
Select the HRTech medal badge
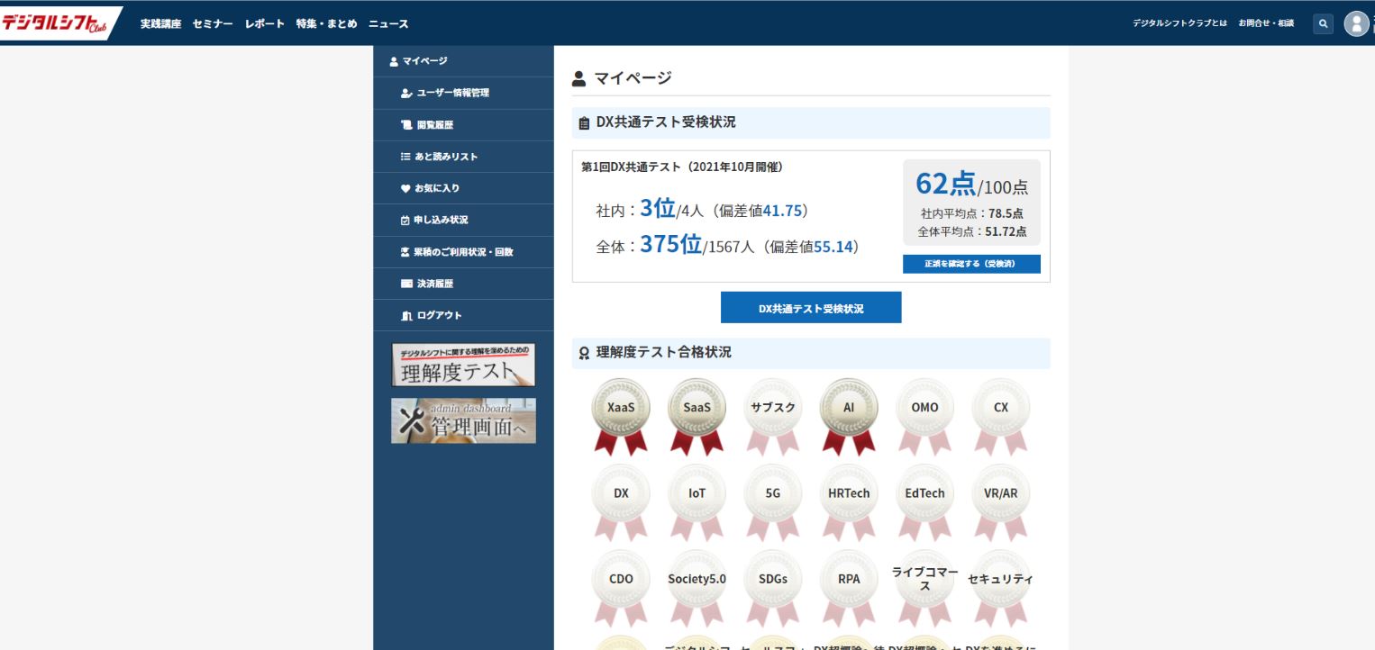849,494
